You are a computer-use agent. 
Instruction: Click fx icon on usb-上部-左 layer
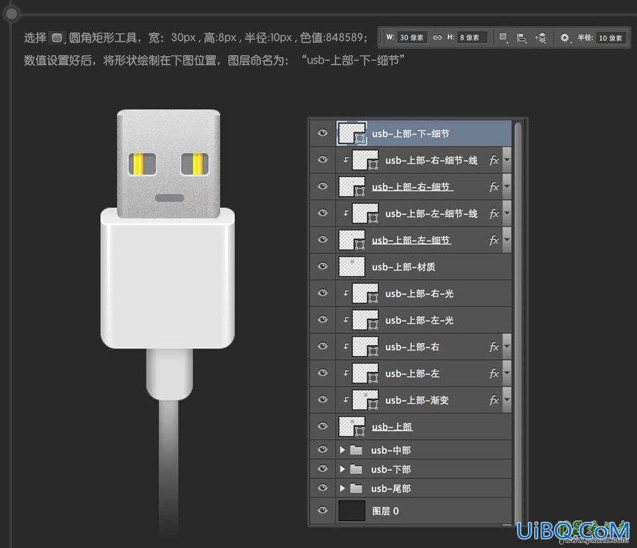(x=494, y=373)
